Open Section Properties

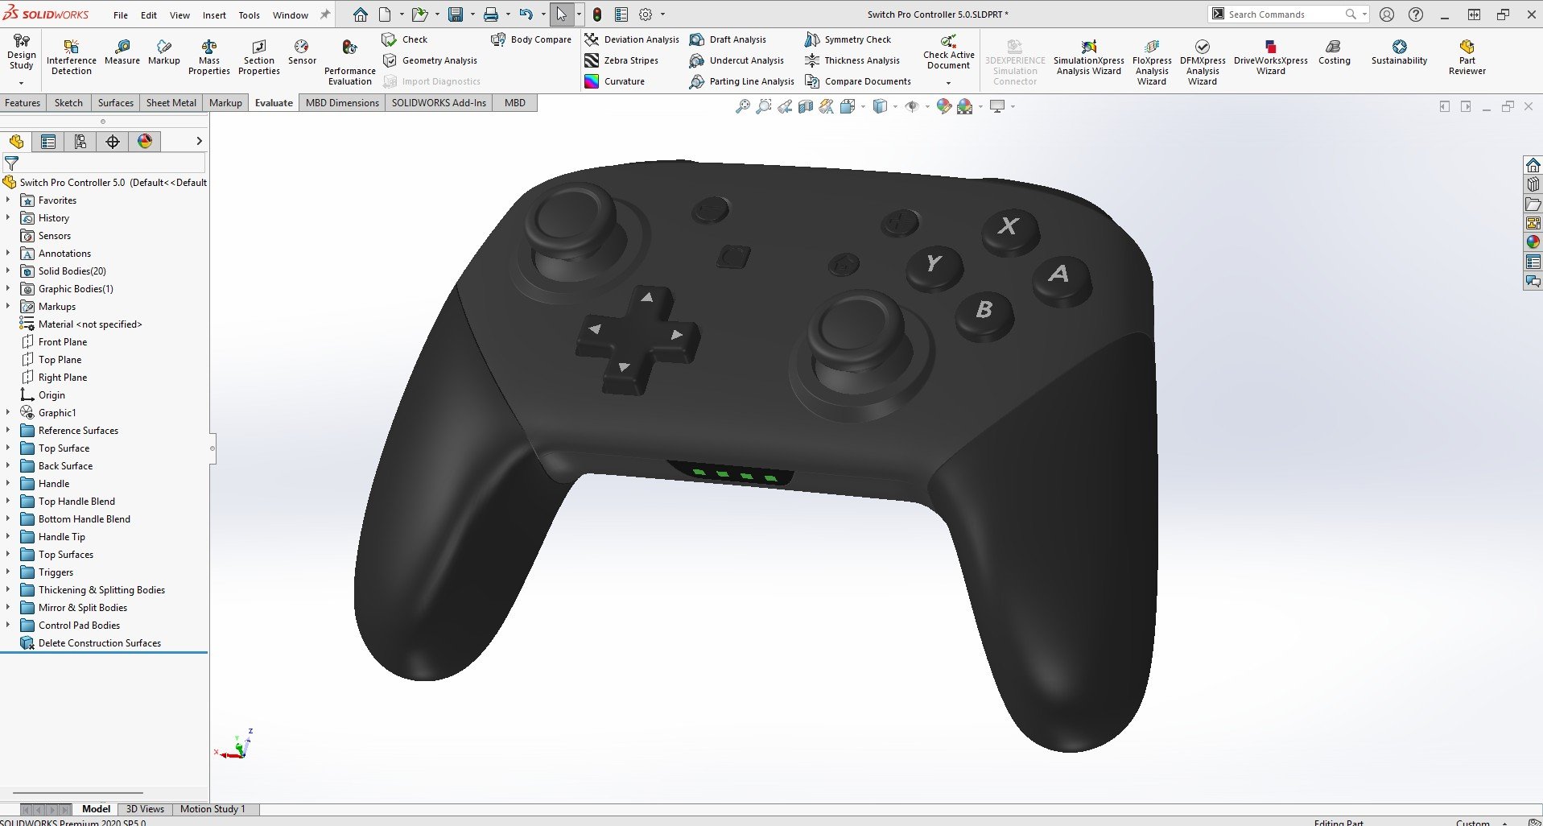(259, 56)
